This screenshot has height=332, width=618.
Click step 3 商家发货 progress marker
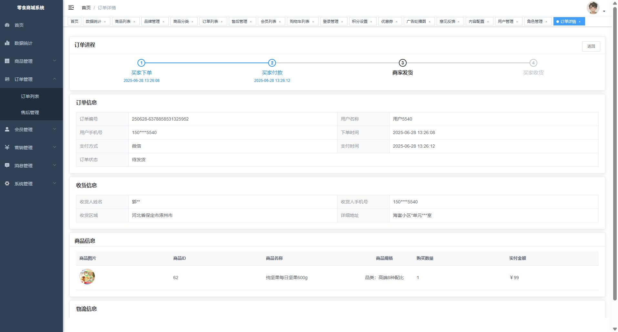(402, 63)
